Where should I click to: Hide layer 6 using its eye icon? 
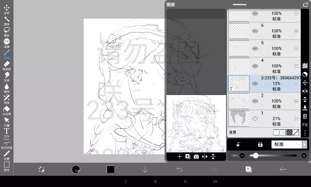[x=255, y=31]
